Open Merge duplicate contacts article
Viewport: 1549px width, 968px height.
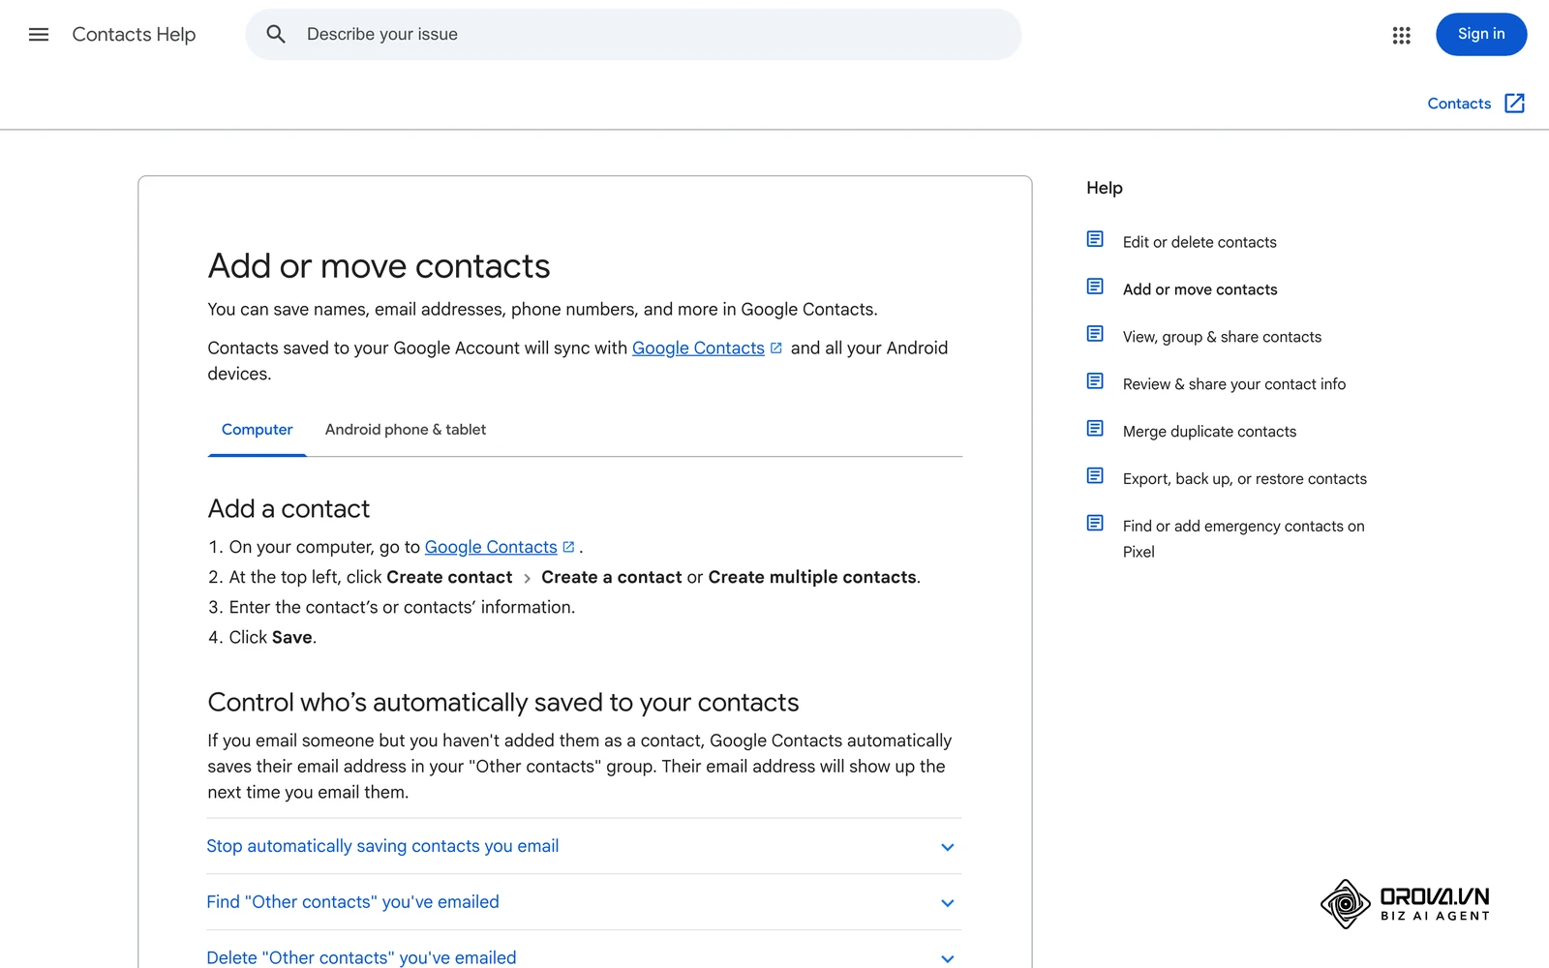pos(1209,432)
